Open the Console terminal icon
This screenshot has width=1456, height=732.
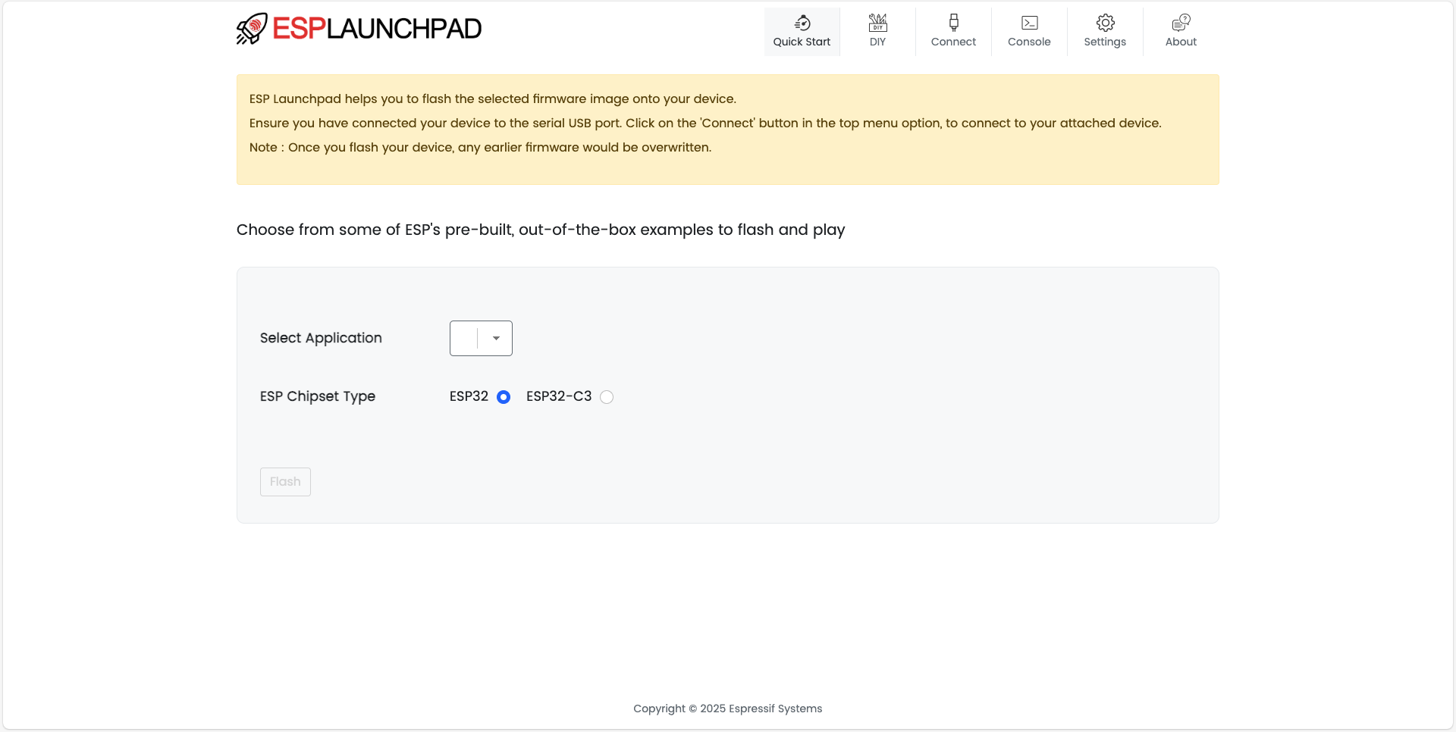click(1029, 23)
